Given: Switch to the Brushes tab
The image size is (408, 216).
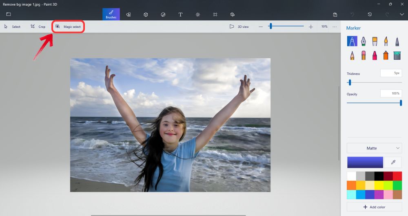Looking at the screenshot, I should pyautogui.click(x=111, y=14).
